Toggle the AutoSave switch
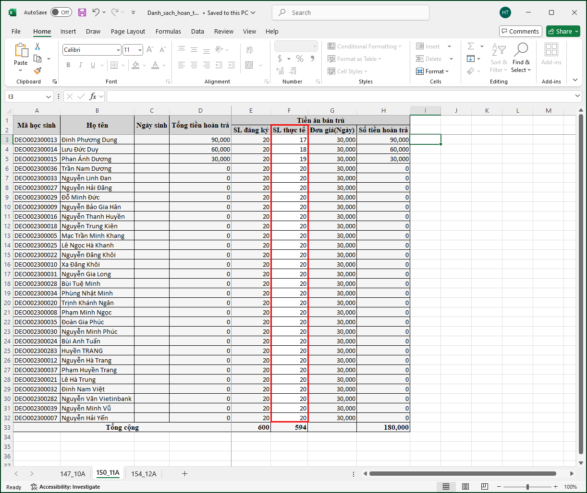587x493 pixels. click(61, 12)
